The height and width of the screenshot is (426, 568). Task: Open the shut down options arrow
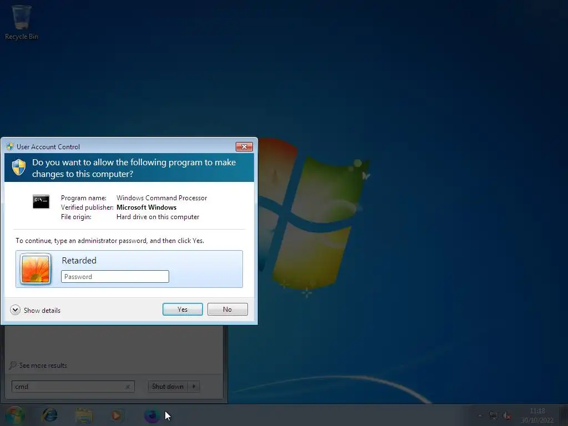click(194, 387)
